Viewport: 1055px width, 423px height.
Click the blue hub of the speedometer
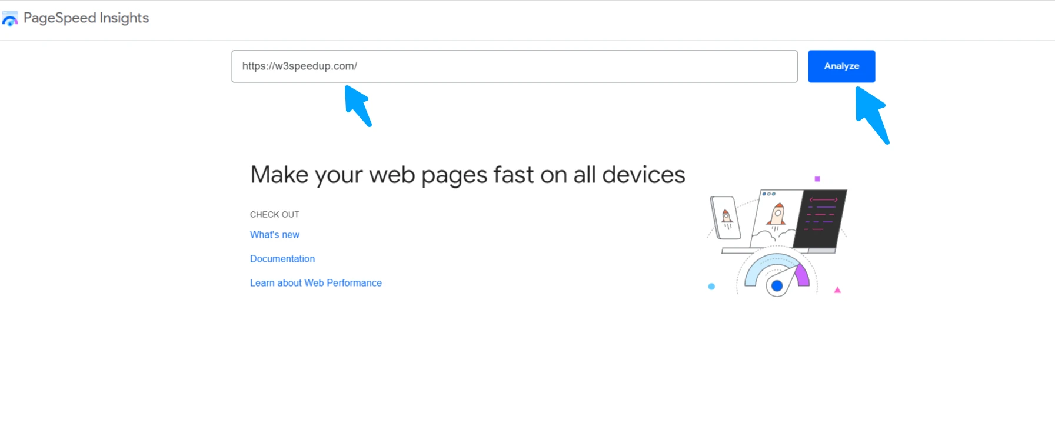point(777,286)
